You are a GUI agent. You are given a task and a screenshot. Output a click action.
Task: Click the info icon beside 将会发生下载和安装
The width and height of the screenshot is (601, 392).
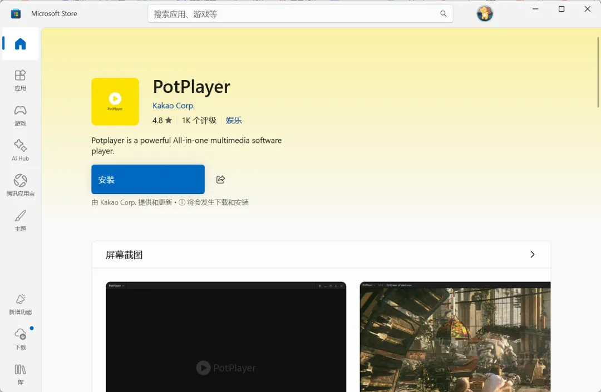pyautogui.click(x=182, y=202)
